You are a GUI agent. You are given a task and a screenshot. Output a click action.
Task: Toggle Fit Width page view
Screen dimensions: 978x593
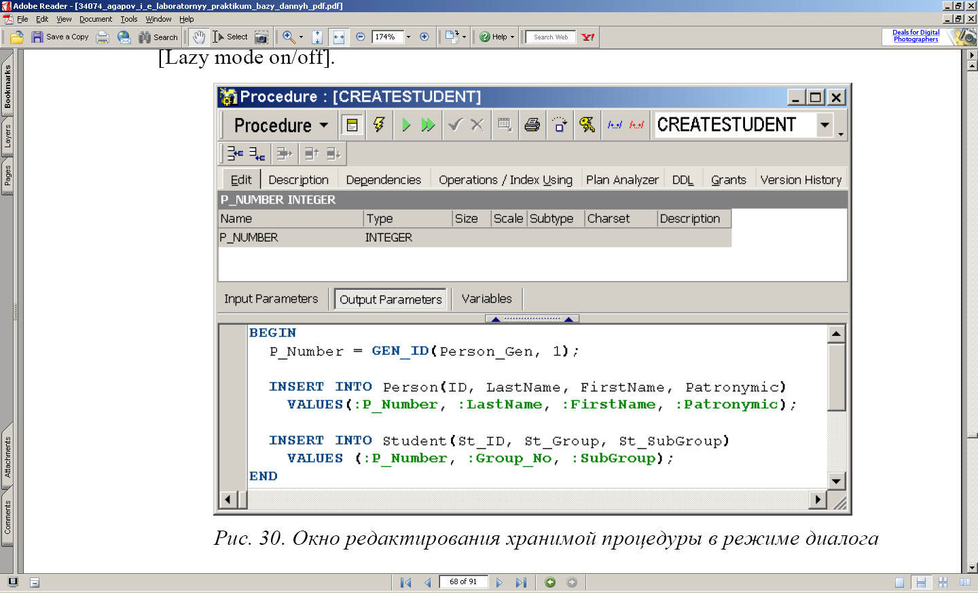click(x=338, y=37)
